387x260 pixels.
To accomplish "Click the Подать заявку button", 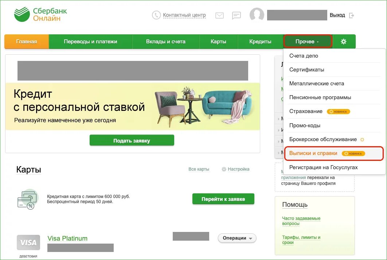I will (132, 140).
